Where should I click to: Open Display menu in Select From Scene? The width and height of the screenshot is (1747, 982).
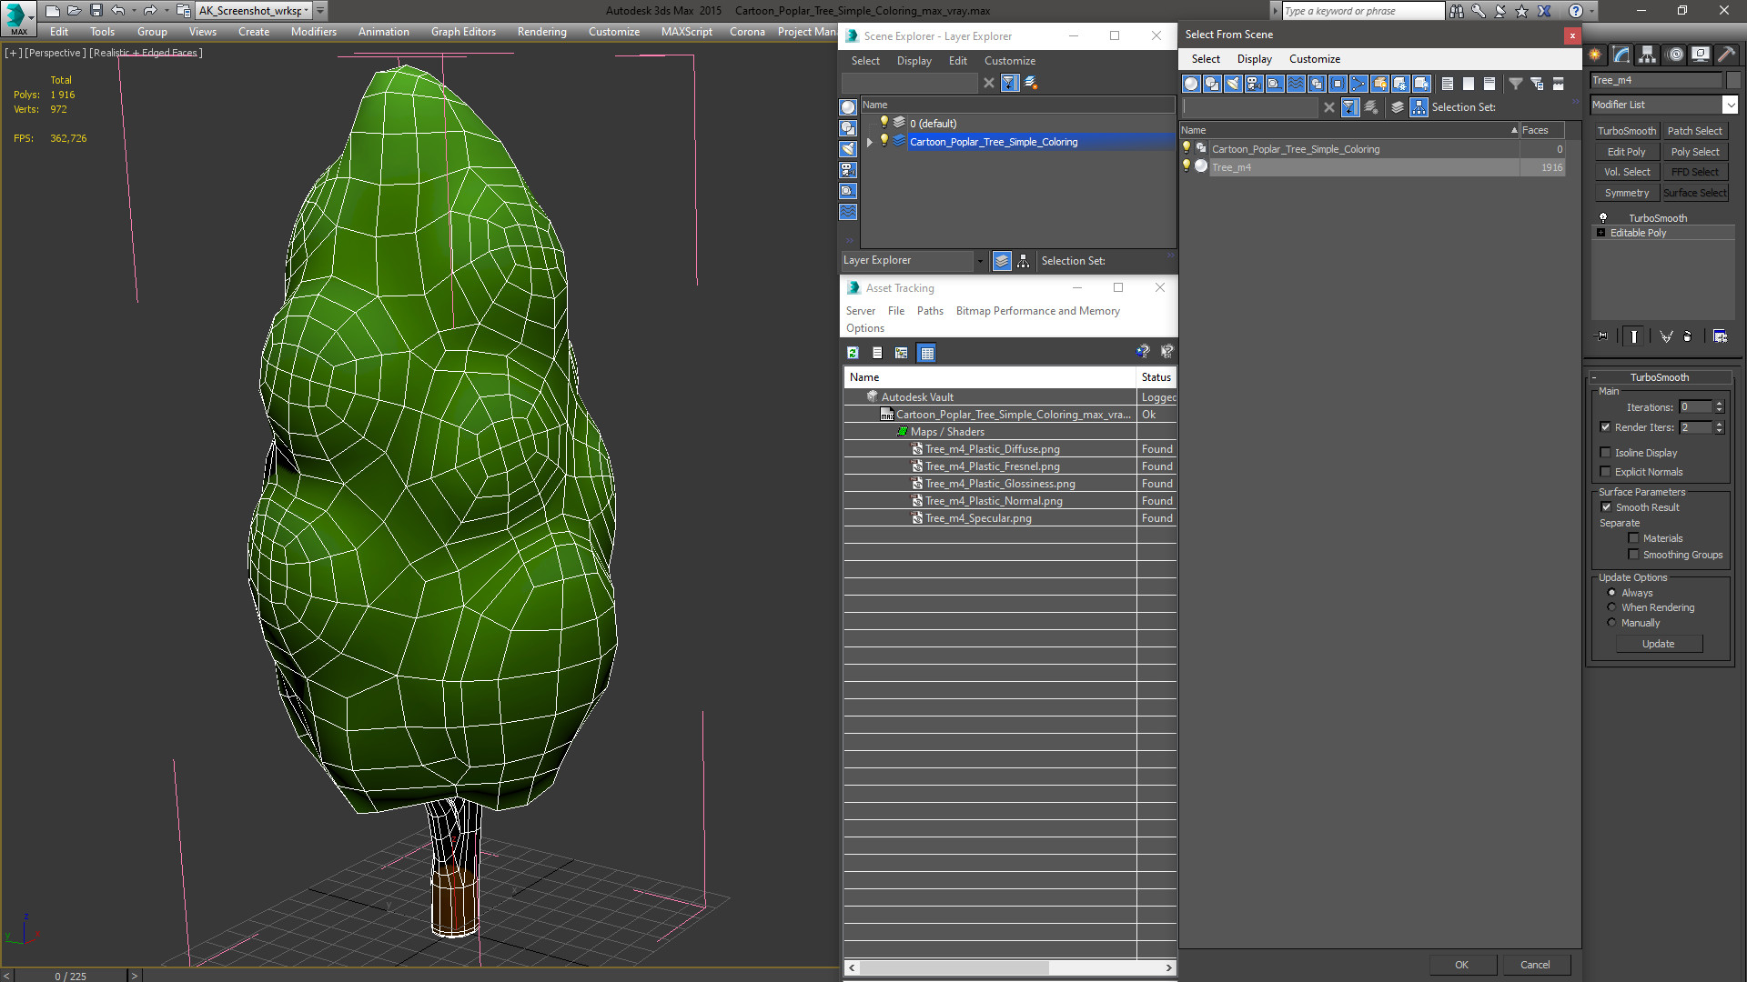point(1254,59)
